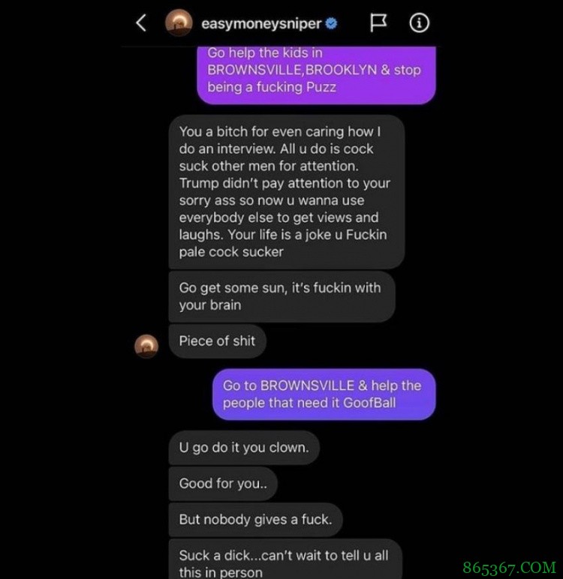This screenshot has height=579, width=563.
Task: Tap the Go get some sun message
Action: (x=281, y=296)
